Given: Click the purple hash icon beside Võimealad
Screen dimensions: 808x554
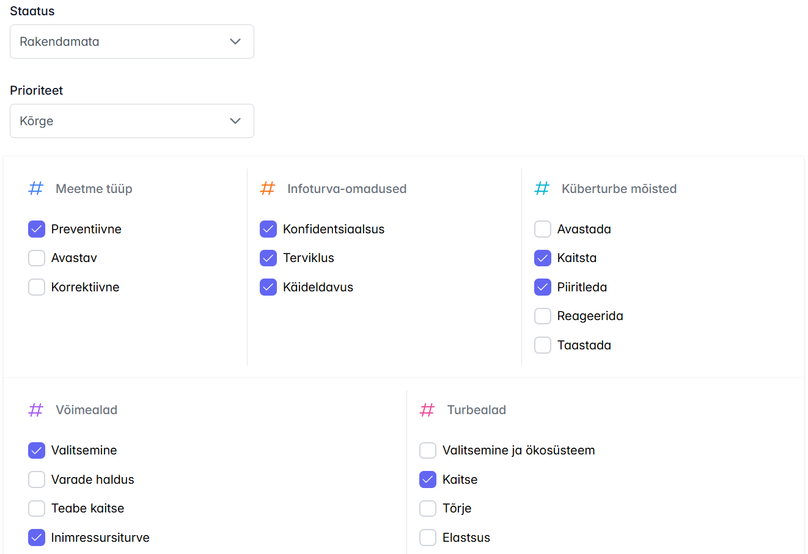Looking at the screenshot, I should pyautogui.click(x=36, y=410).
